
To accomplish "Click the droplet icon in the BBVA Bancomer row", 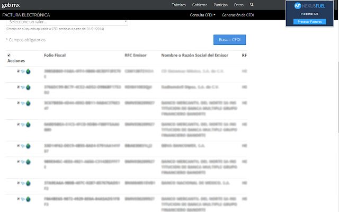I will 28,146.
